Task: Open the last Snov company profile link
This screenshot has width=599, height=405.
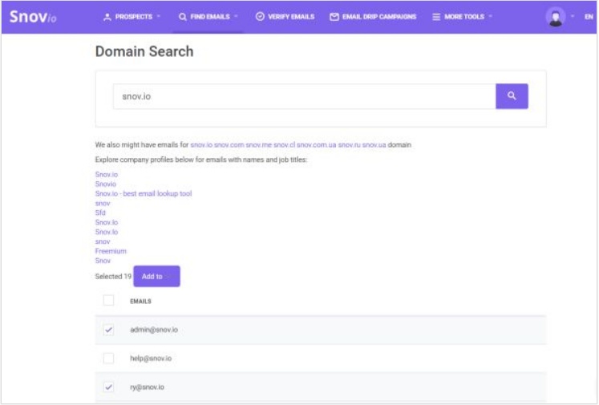Action: (x=103, y=261)
